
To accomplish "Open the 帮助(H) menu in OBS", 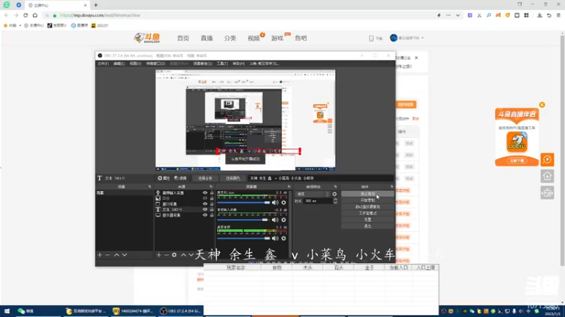I will tap(239, 63).
